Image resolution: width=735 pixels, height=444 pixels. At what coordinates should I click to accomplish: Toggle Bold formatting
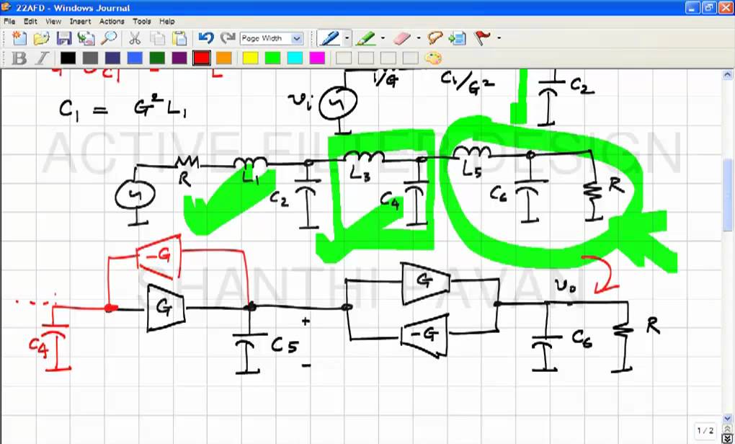(x=19, y=58)
